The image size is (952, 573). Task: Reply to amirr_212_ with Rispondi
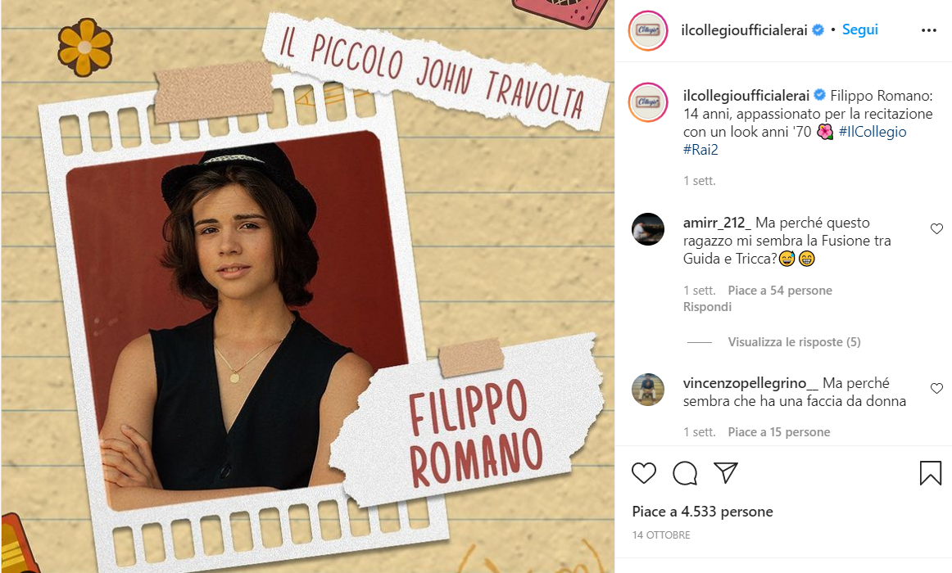tap(707, 307)
